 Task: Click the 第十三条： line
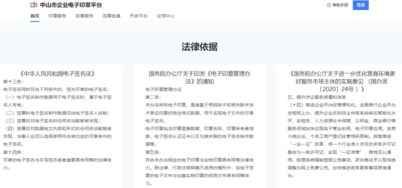point(14,82)
